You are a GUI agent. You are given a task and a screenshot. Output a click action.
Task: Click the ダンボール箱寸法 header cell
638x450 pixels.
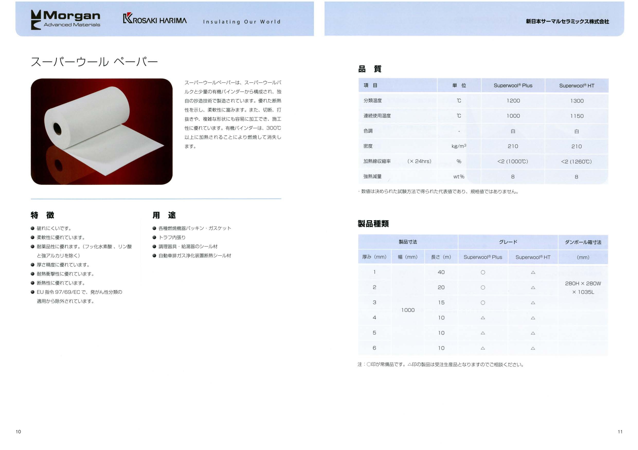[583, 242]
